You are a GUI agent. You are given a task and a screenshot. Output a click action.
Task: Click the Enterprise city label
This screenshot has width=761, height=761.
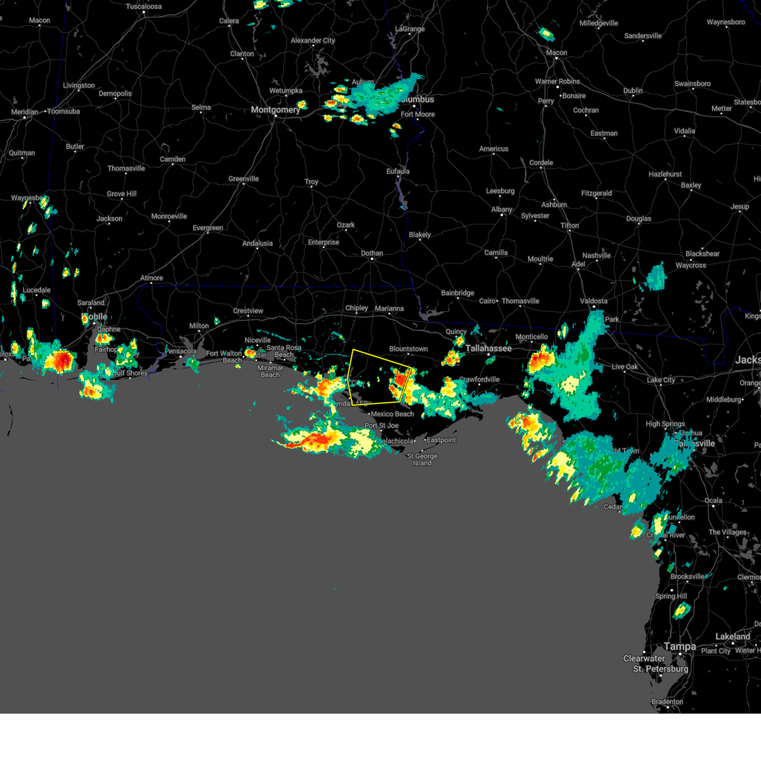click(x=323, y=242)
